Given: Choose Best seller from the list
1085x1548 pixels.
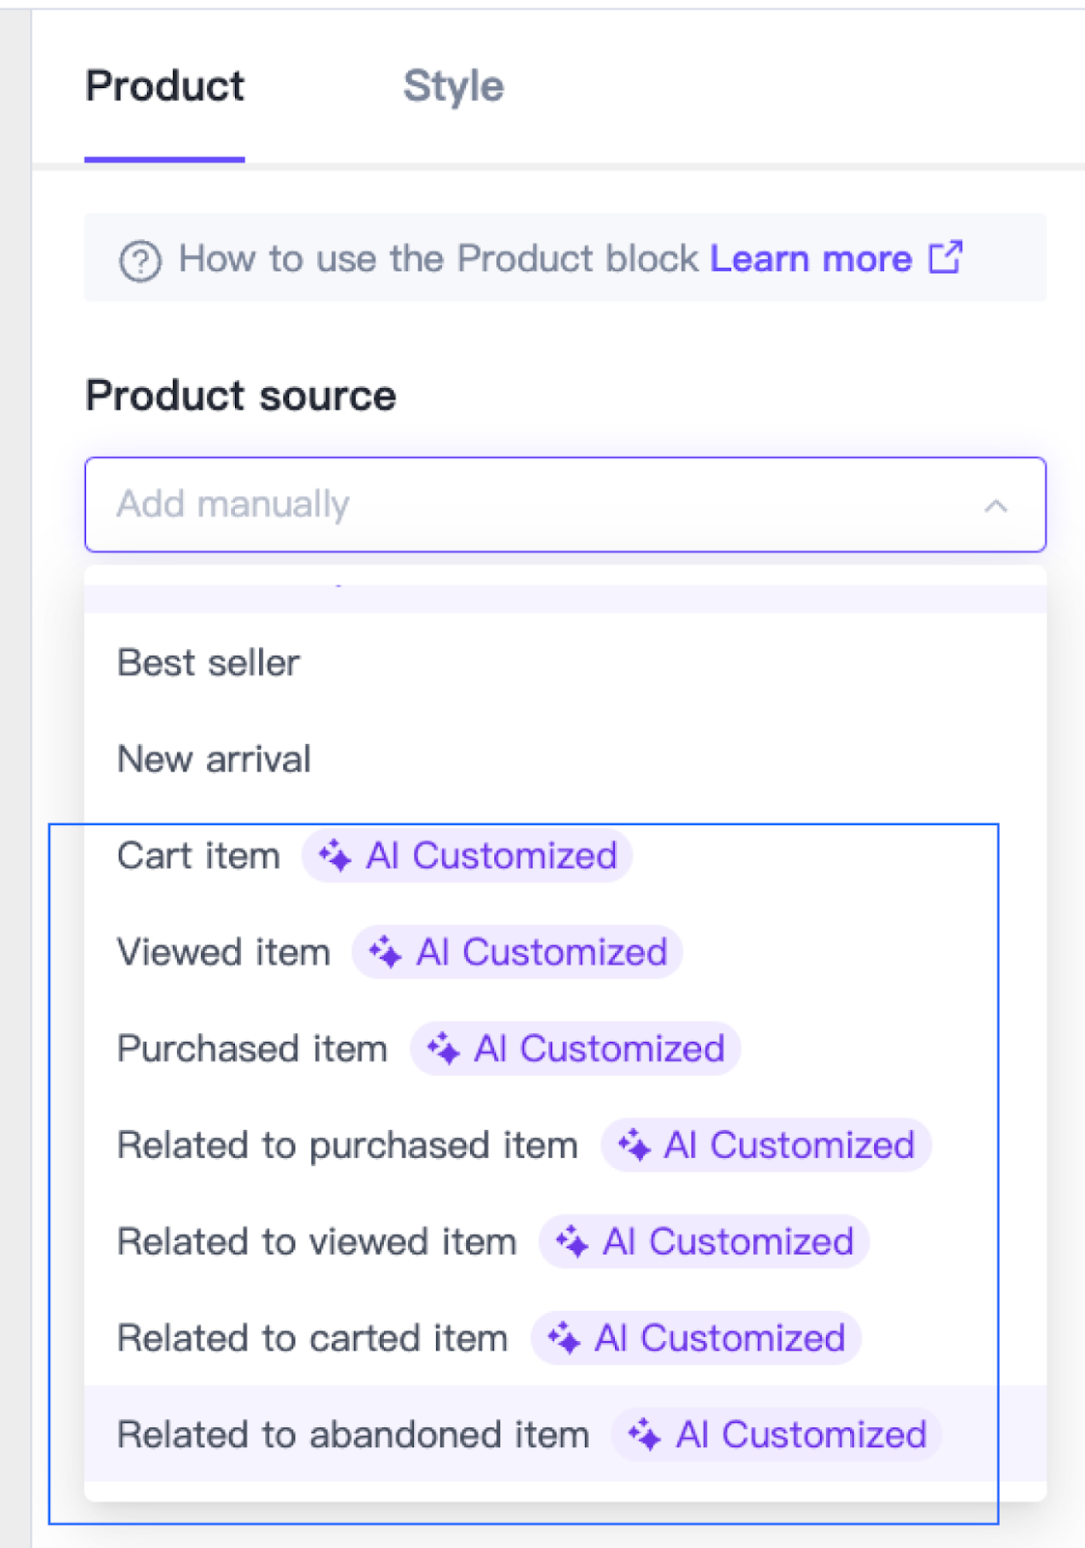Looking at the screenshot, I should (565, 663).
